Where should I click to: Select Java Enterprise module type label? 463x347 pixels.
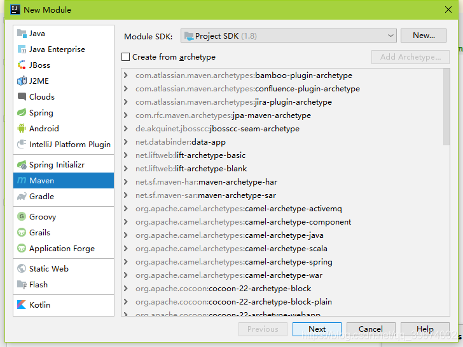pos(57,49)
